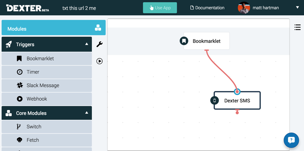Click the Dexter SMS input connector
Image resolution: width=304 pixels, height=151 pixels.
237,92
